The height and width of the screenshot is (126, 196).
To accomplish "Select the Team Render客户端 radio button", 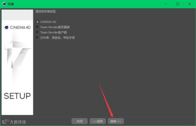I will [x=37, y=32].
